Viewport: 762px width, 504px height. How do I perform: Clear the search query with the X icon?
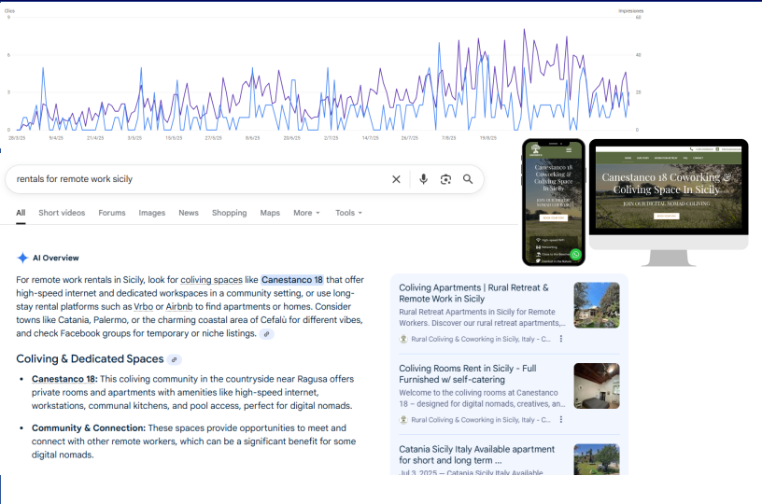[x=396, y=179]
